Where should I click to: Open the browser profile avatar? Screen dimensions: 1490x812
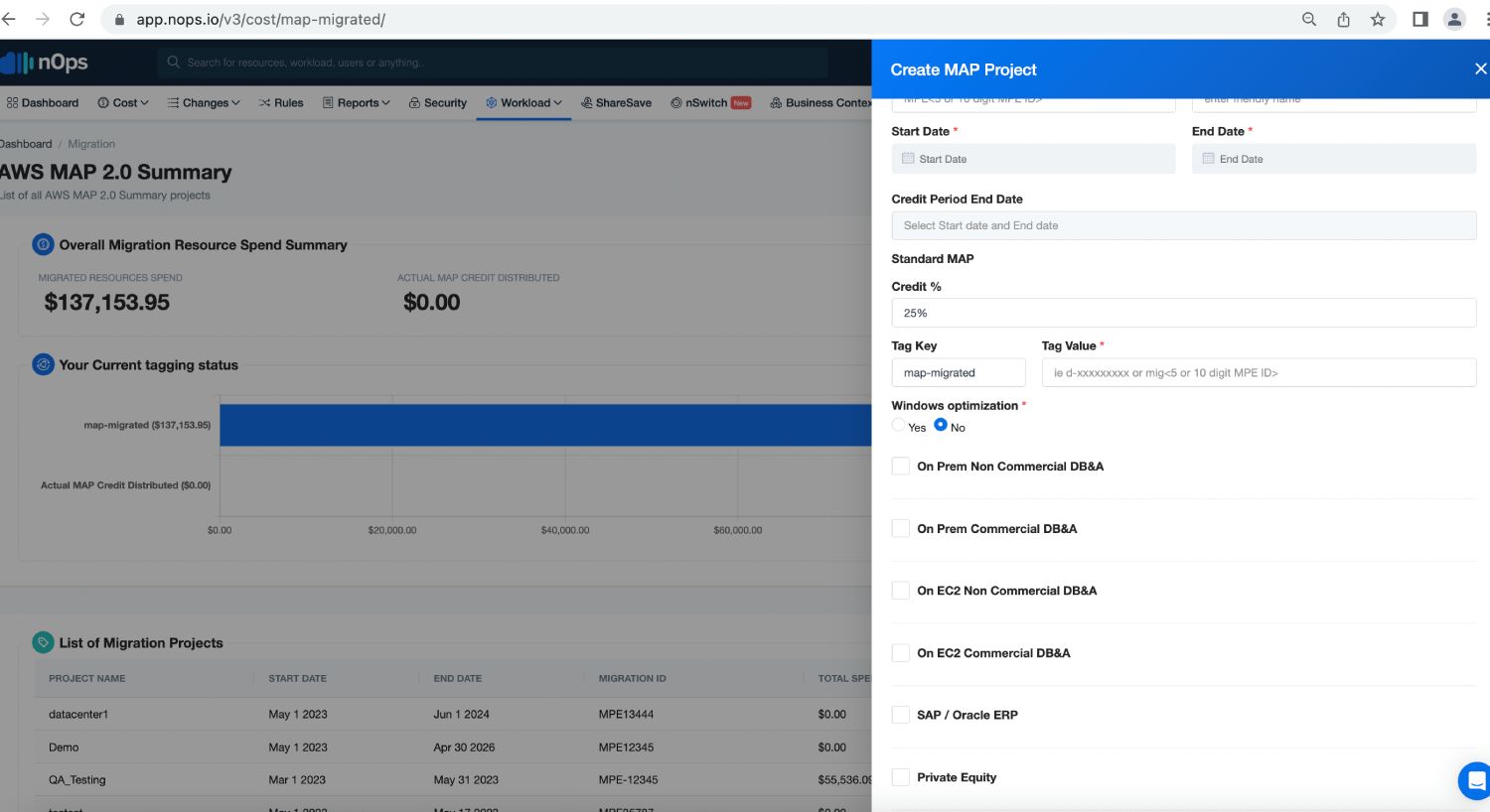coord(1454,19)
